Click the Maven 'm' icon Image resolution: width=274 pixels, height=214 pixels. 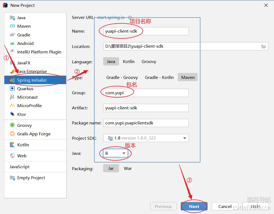(12, 26)
